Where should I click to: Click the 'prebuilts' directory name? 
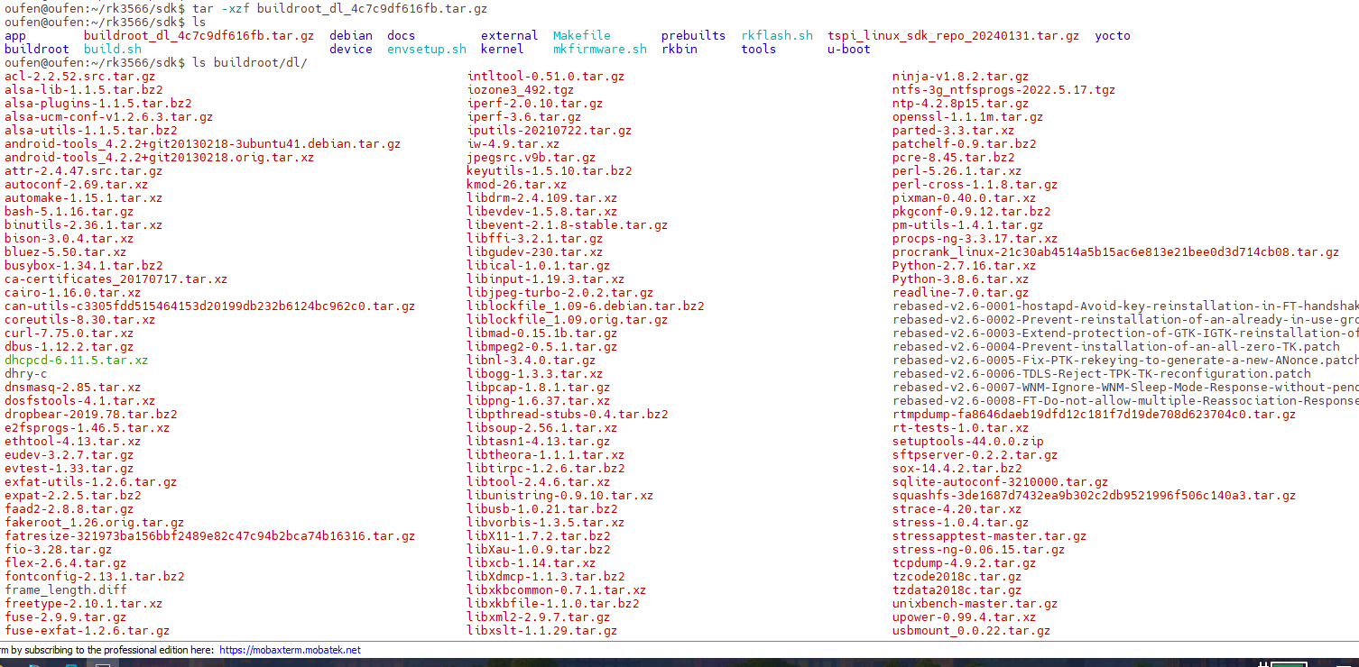pos(693,36)
